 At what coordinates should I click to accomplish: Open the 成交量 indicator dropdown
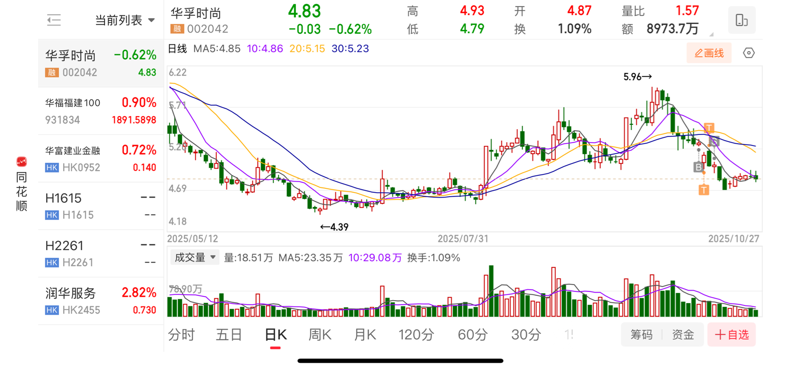pos(195,258)
